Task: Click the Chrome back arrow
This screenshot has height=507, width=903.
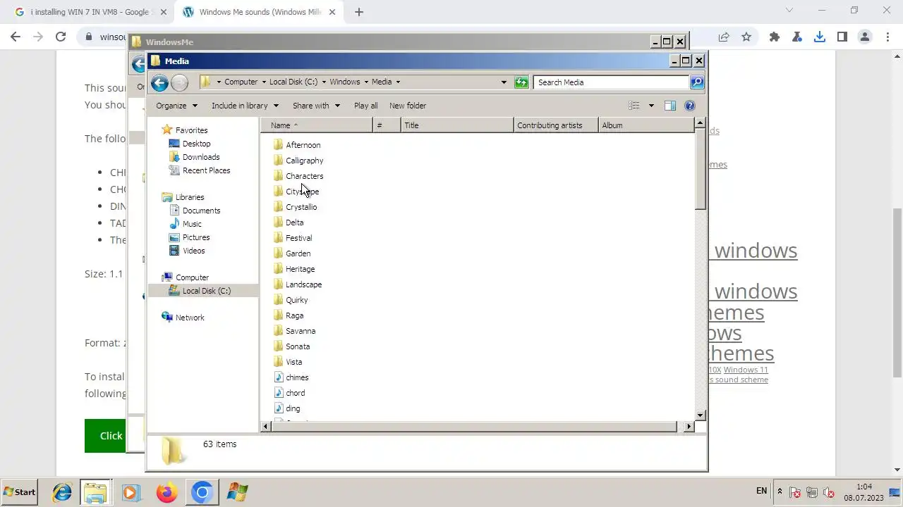Action: [16, 37]
